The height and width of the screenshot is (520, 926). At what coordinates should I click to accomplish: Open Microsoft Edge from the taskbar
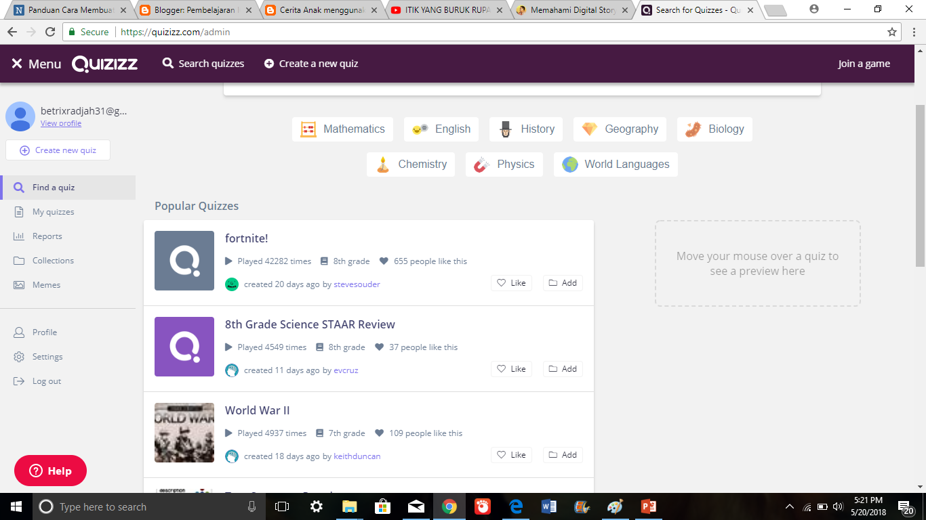click(x=515, y=506)
